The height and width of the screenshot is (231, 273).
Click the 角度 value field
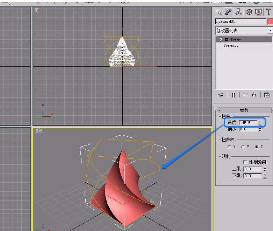click(x=248, y=123)
